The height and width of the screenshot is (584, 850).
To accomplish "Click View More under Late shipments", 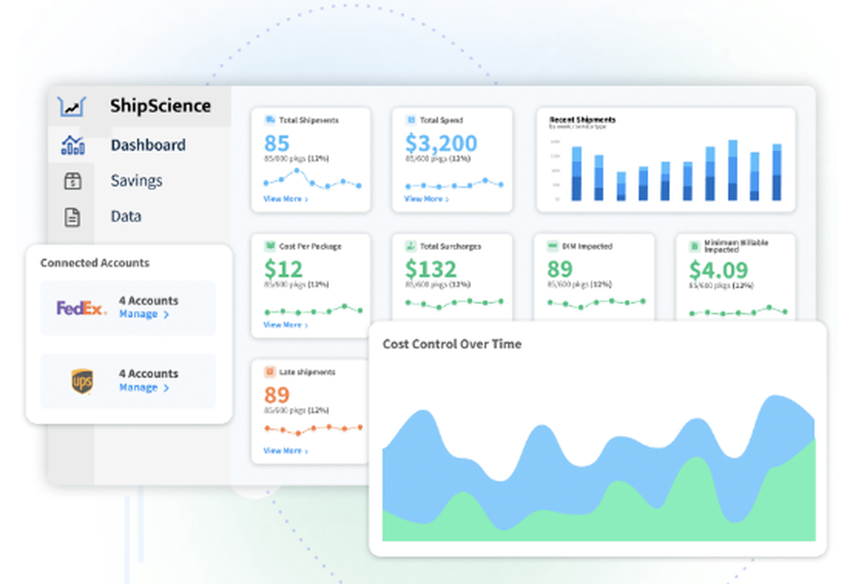I will 286,451.
